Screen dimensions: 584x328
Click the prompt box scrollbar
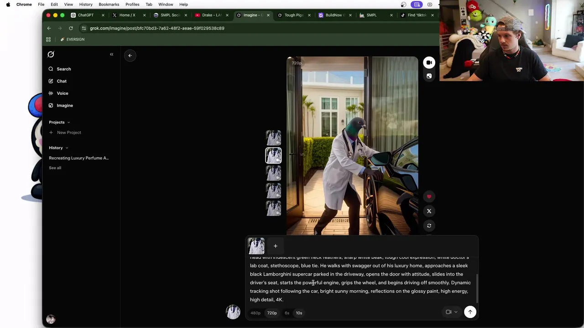(x=477, y=288)
